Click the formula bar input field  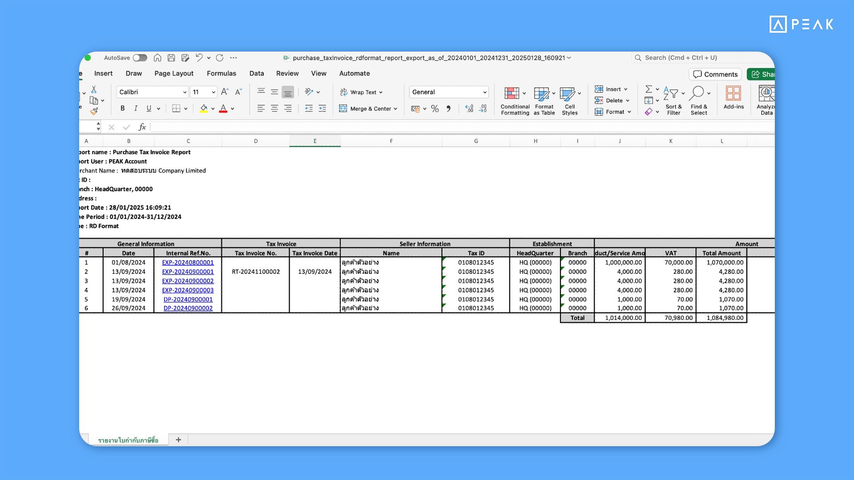[x=463, y=127]
